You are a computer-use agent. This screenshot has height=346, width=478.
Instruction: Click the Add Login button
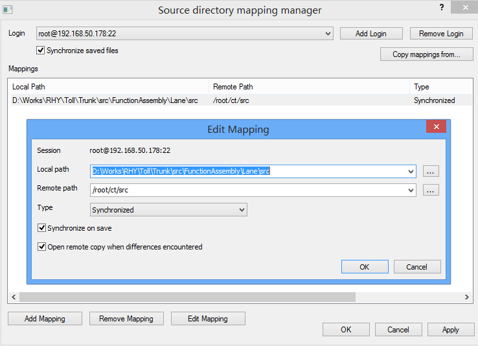[x=371, y=34]
